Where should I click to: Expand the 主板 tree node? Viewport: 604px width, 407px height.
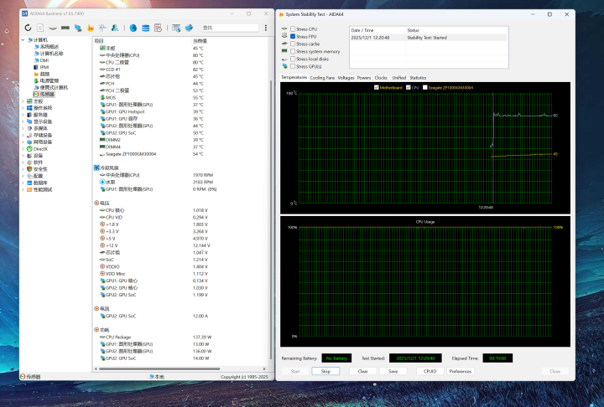23,101
